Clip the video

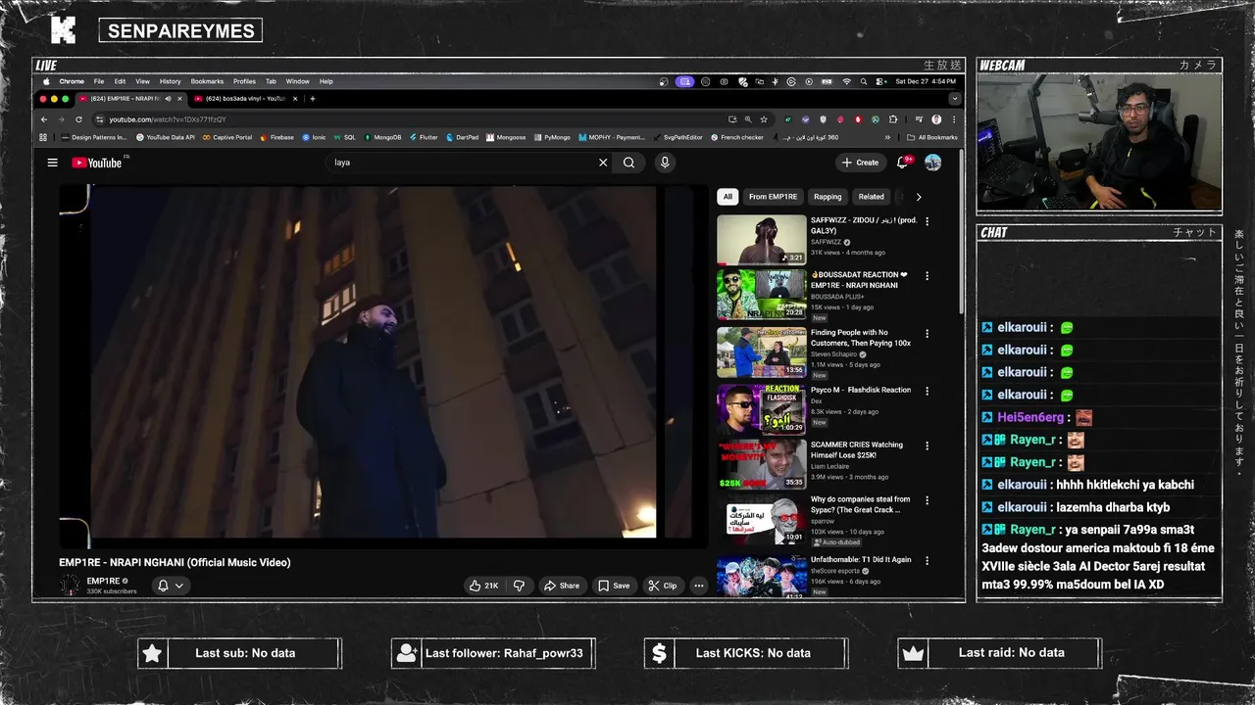coord(663,586)
